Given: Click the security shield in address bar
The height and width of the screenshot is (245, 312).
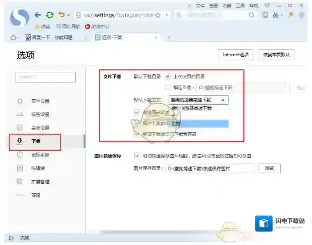Looking at the screenshot, I should [x=79, y=15].
